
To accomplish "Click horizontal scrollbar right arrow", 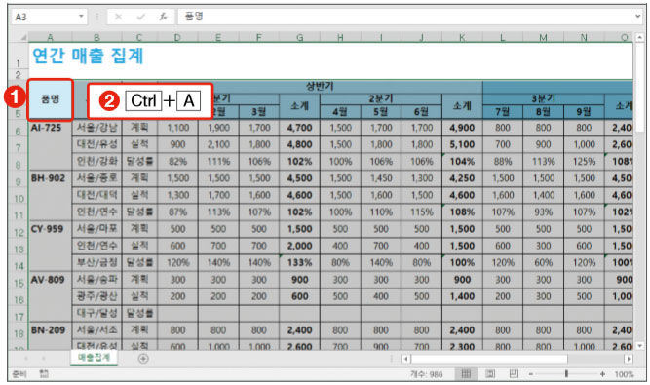I will click(x=629, y=359).
